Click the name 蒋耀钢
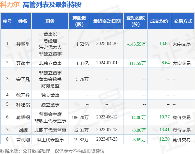195x154 pixels. click(23, 117)
